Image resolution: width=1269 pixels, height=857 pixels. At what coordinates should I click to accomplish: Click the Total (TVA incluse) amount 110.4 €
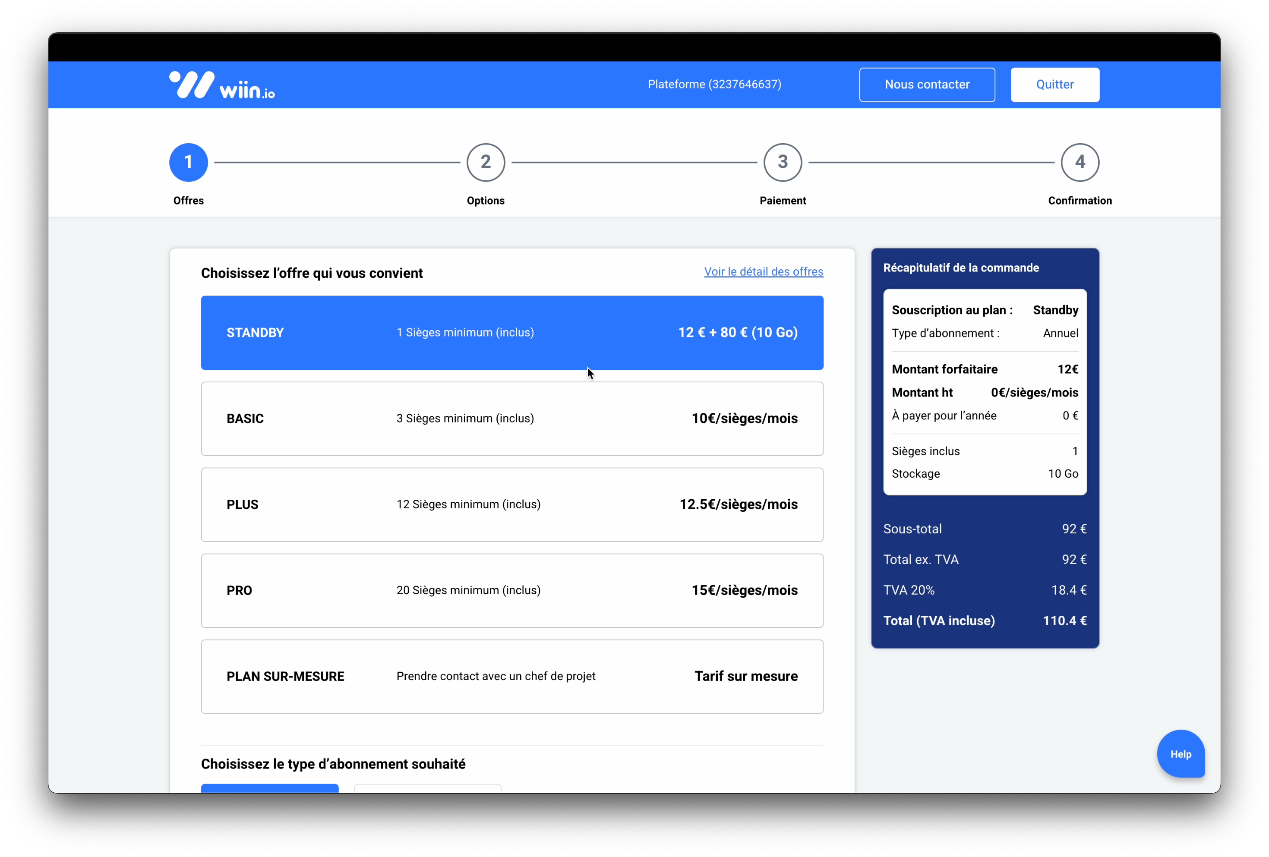pos(1064,621)
